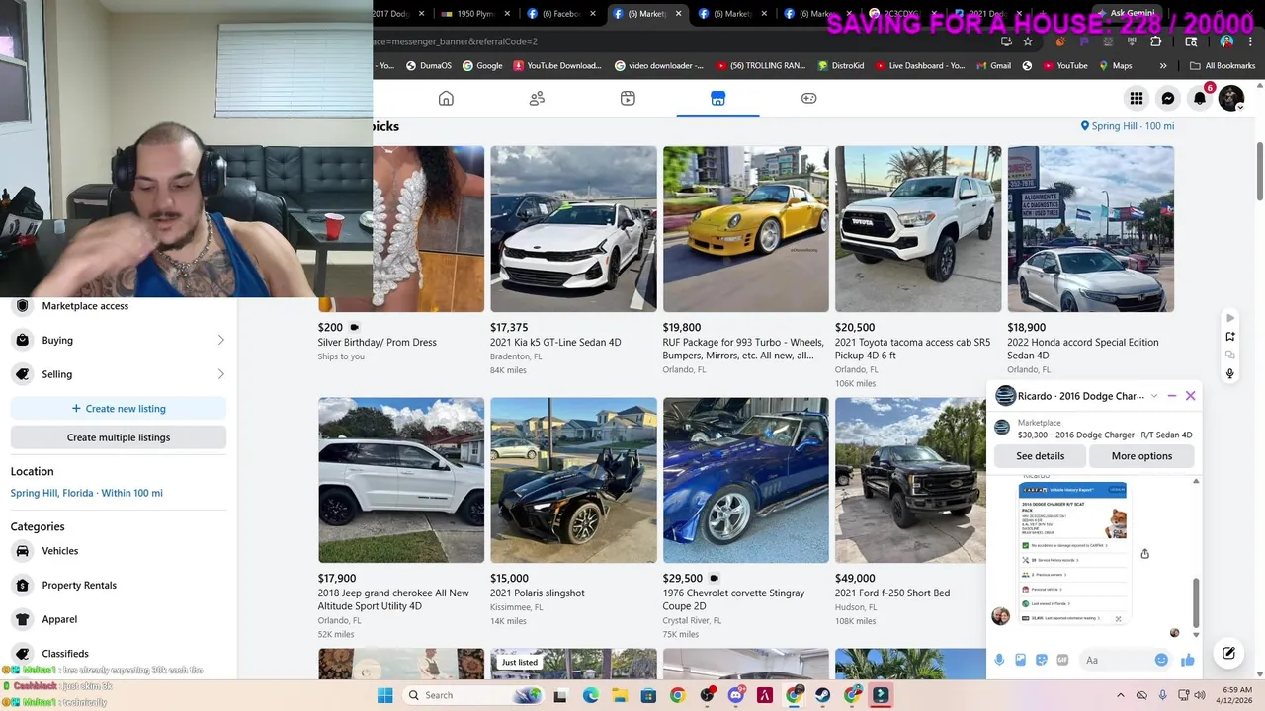The image size is (1265, 711).
Task: Open the Maps bookmark
Action: (1115, 66)
